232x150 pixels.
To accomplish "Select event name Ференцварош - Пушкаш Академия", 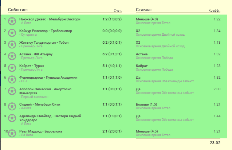I will [48, 78].
